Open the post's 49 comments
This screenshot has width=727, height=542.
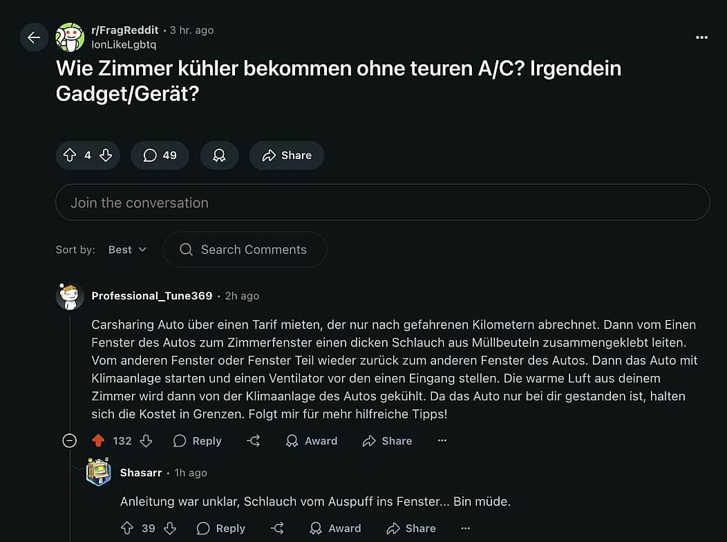(160, 156)
